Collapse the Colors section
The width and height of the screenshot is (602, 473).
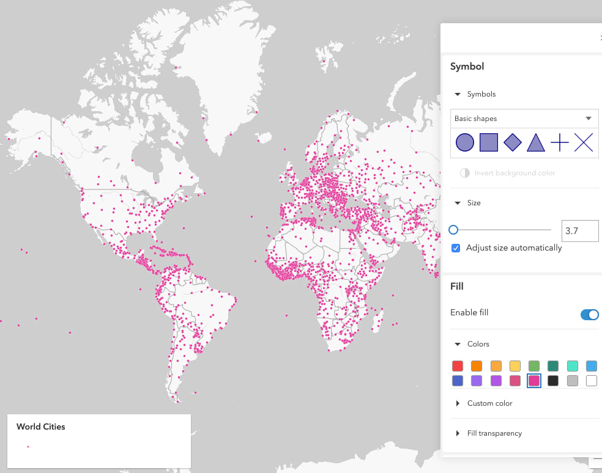(x=457, y=344)
